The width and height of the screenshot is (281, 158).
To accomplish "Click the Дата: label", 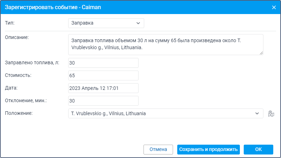I will pyautogui.click(x=11, y=88).
